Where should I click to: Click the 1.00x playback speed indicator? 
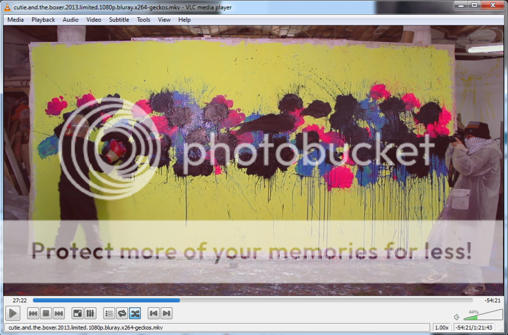pyautogui.click(x=441, y=328)
